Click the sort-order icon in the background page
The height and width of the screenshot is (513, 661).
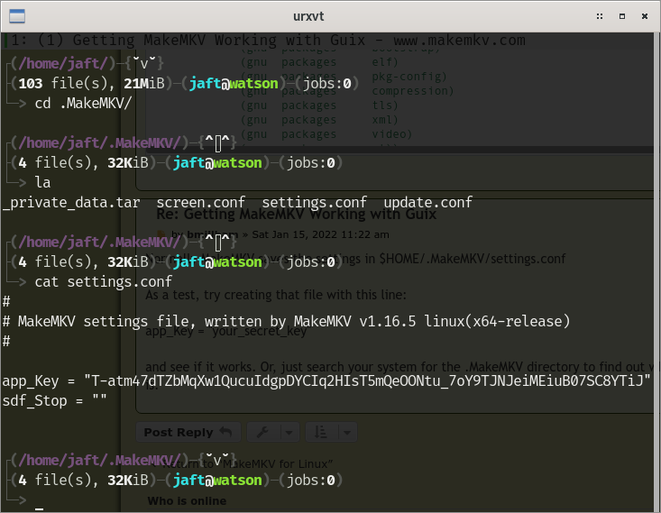pos(321,432)
